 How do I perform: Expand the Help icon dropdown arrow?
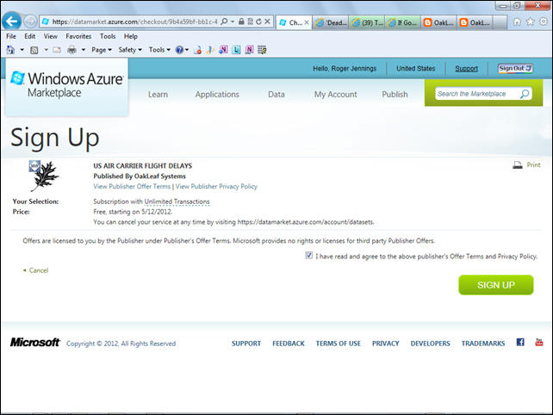click(187, 50)
